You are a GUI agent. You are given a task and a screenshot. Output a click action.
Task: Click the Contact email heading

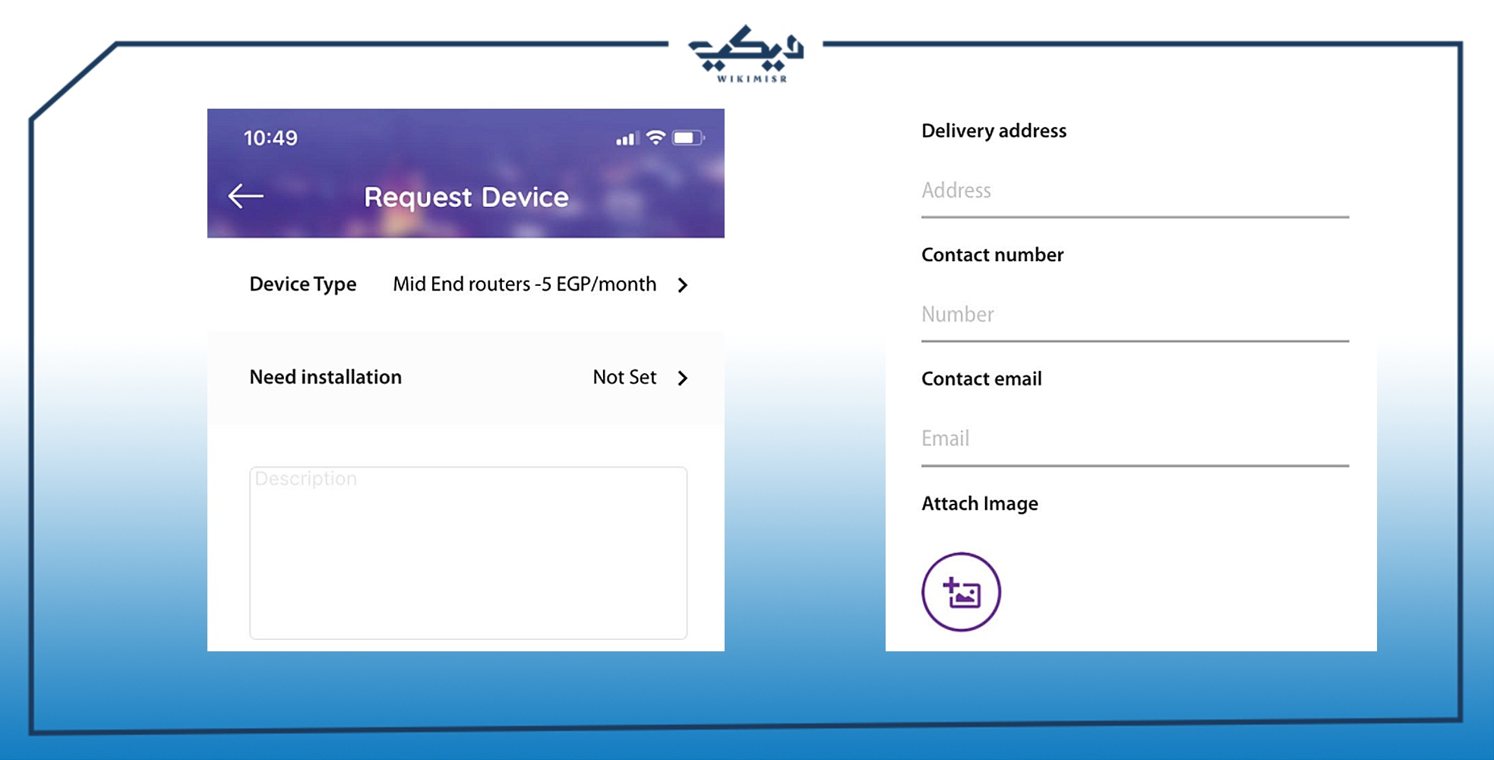coord(981,378)
